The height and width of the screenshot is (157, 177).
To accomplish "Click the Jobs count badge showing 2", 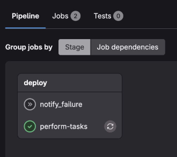I will point(75,16).
